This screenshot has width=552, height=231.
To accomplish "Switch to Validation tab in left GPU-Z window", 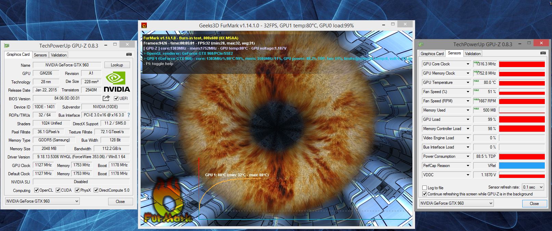I will click(59, 55).
